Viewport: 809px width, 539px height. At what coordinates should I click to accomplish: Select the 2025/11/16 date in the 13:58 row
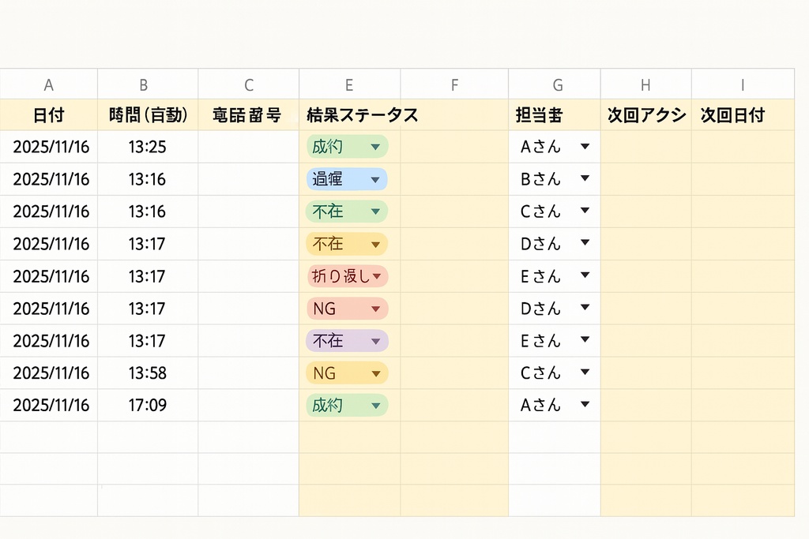tap(48, 373)
